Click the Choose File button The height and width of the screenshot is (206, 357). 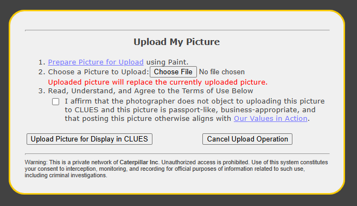click(173, 72)
